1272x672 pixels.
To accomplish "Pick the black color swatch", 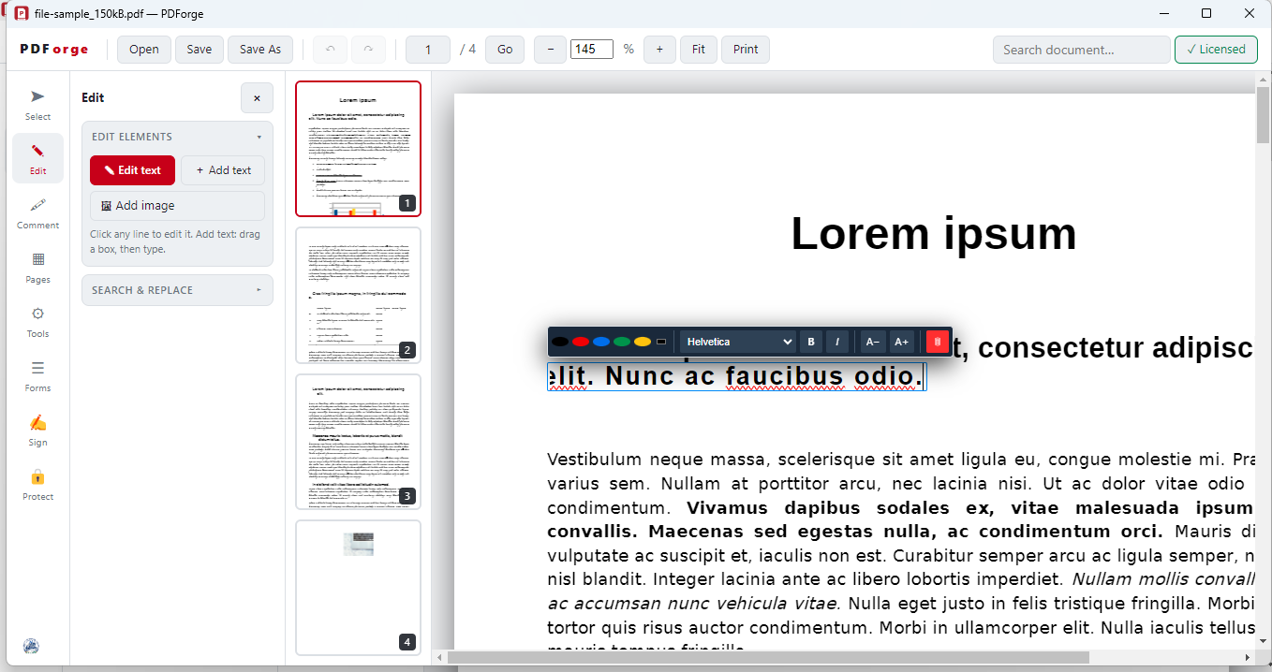I will [x=559, y=342].
